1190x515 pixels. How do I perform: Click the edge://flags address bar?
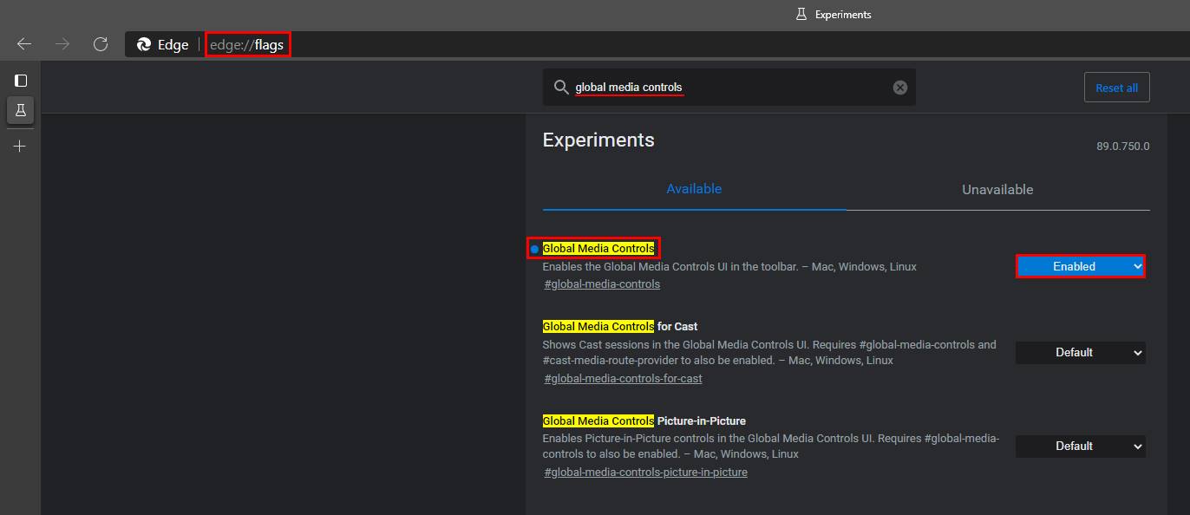659,44
